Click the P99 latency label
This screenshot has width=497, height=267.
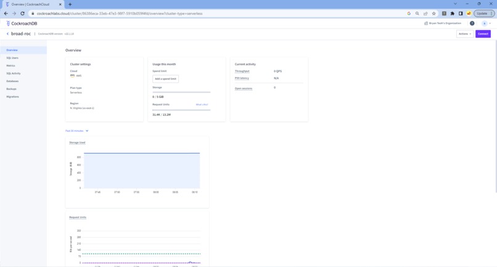click(x=242, y=78)
